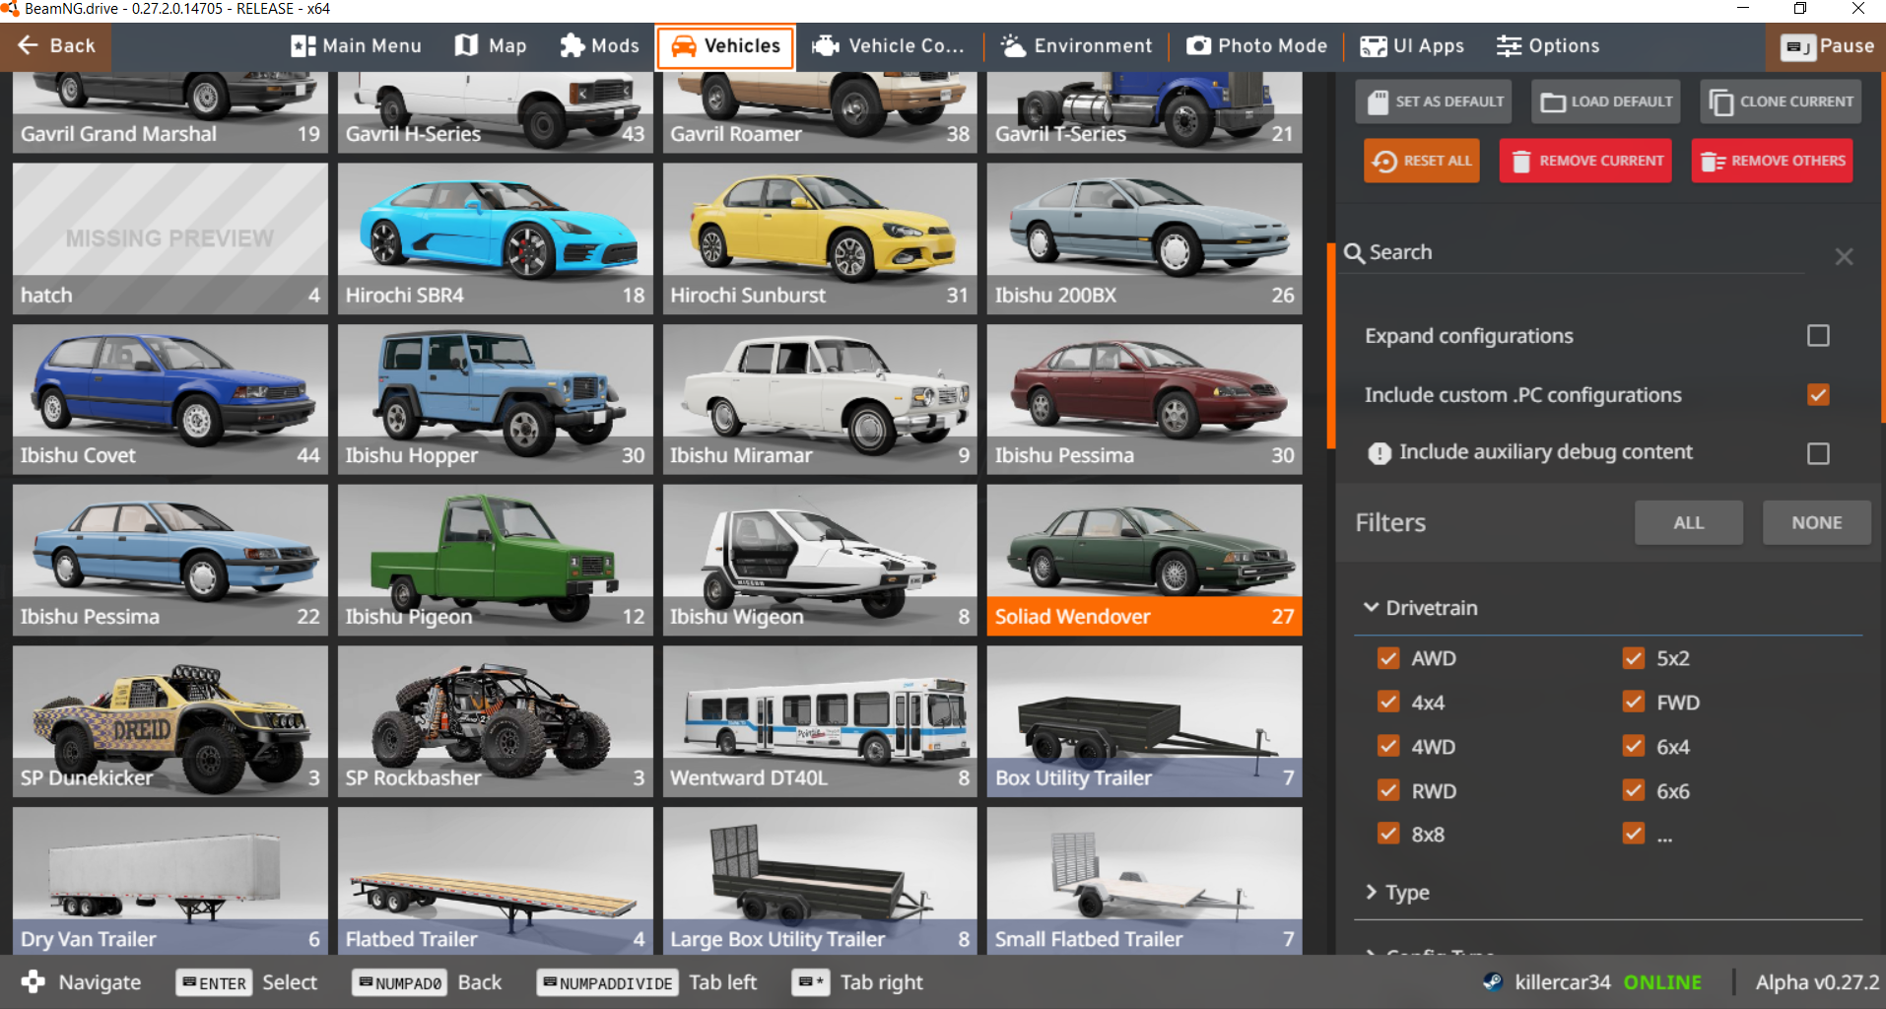Screen dimensions: 1886x1009
Task: Uncheck the '...' drivetrain filter
Action: pos(1634,834)
